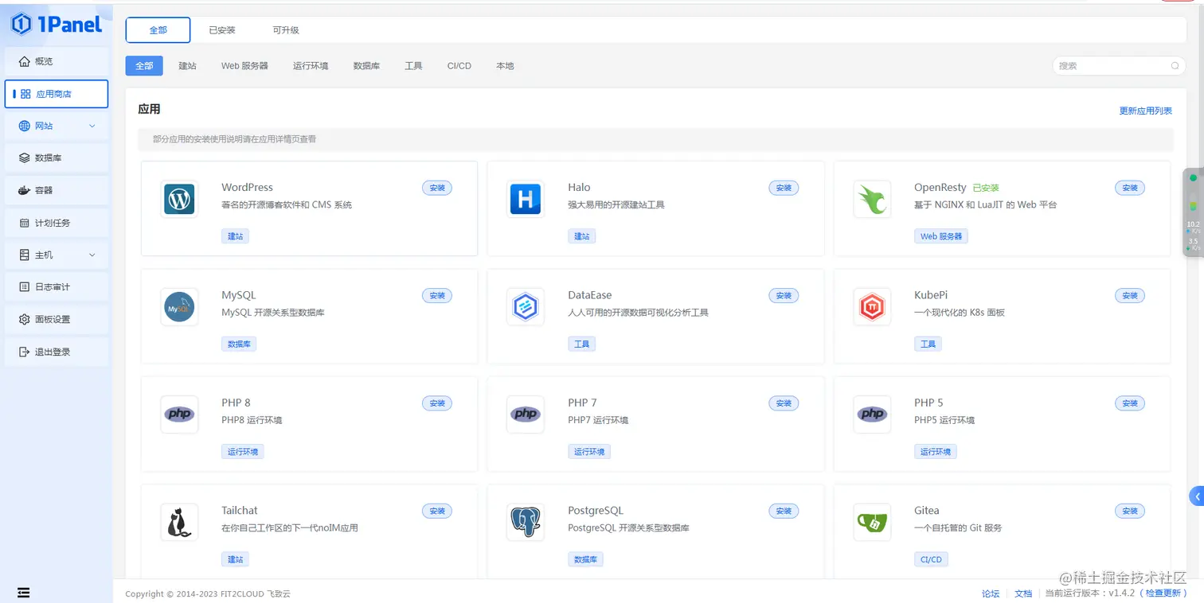
Task: Filter apps by CI/CD category
Action: (459, 66)
